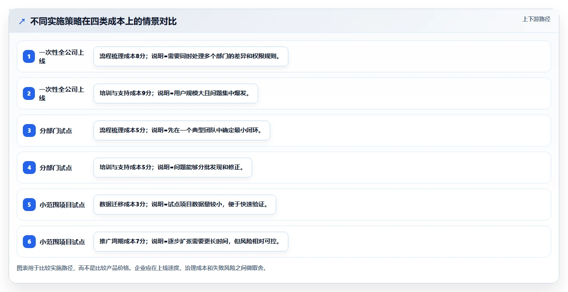568x292 pixels.
Task: Click the footnote starting with 图表用于比较实施路径
Action: tap(141, 268)
